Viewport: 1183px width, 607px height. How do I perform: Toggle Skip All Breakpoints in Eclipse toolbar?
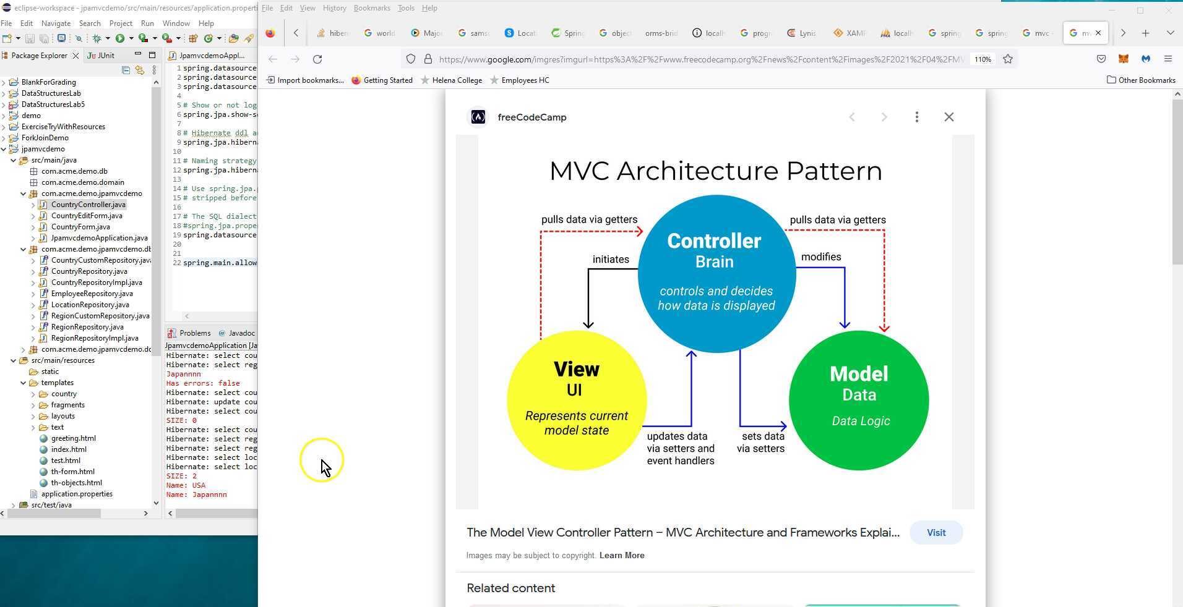tap(79, 39)
